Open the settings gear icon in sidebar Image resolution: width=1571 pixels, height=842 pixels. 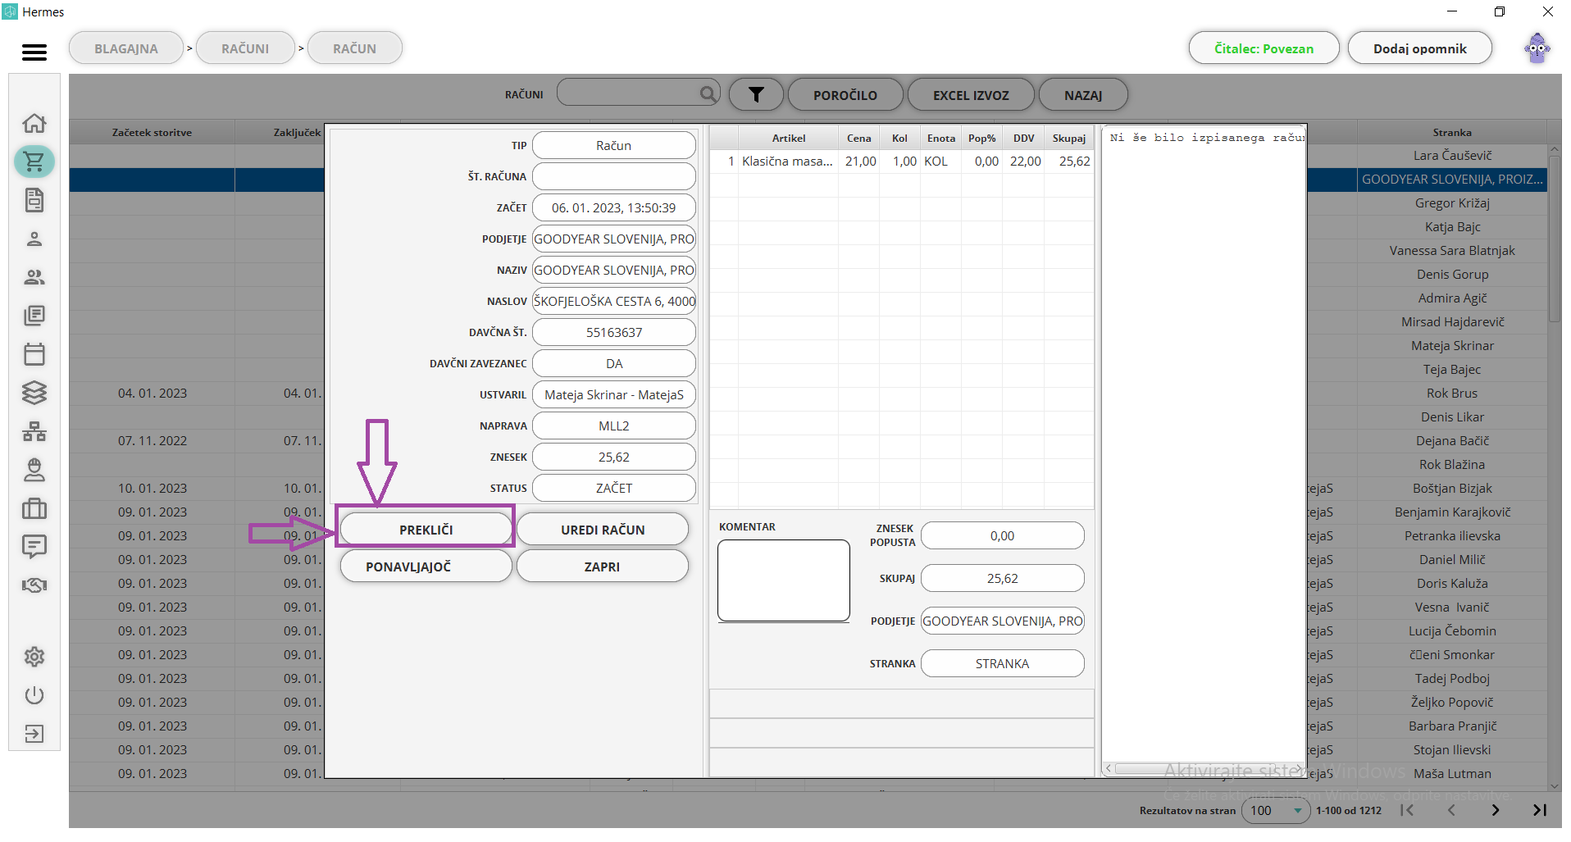pyautogui.click(x=34, y=657)
